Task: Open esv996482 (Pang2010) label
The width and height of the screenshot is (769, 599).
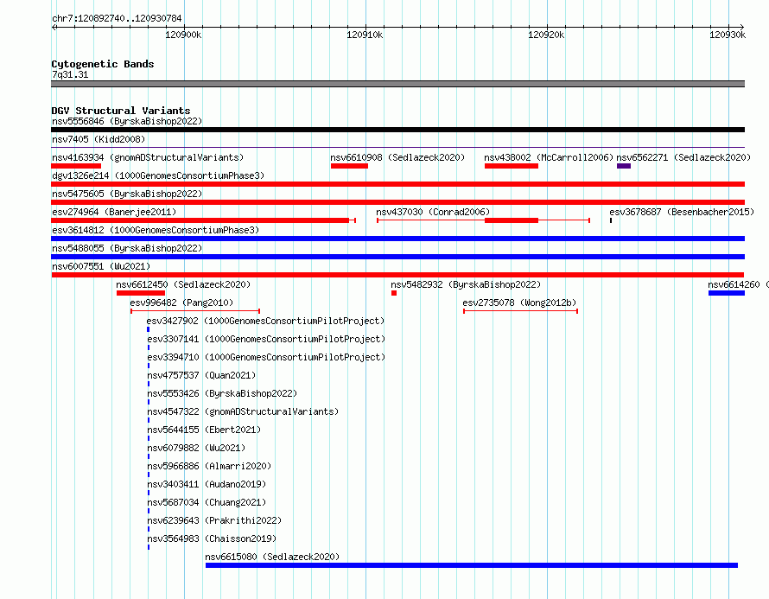Action: [x=181, y=303]
